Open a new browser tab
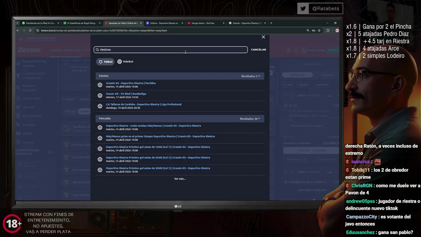 [x=271, y=23]
